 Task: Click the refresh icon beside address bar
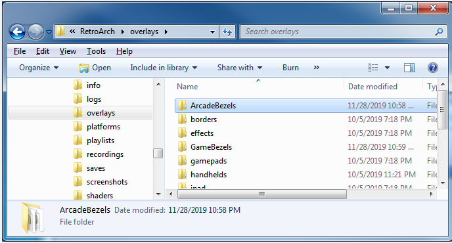[x=227, y=32]
